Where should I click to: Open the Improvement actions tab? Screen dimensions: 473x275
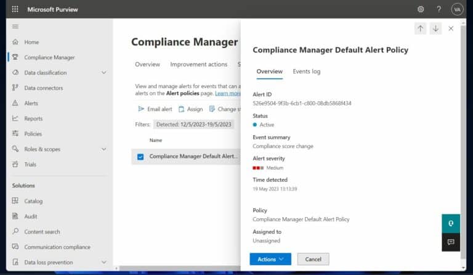point(198,64)
